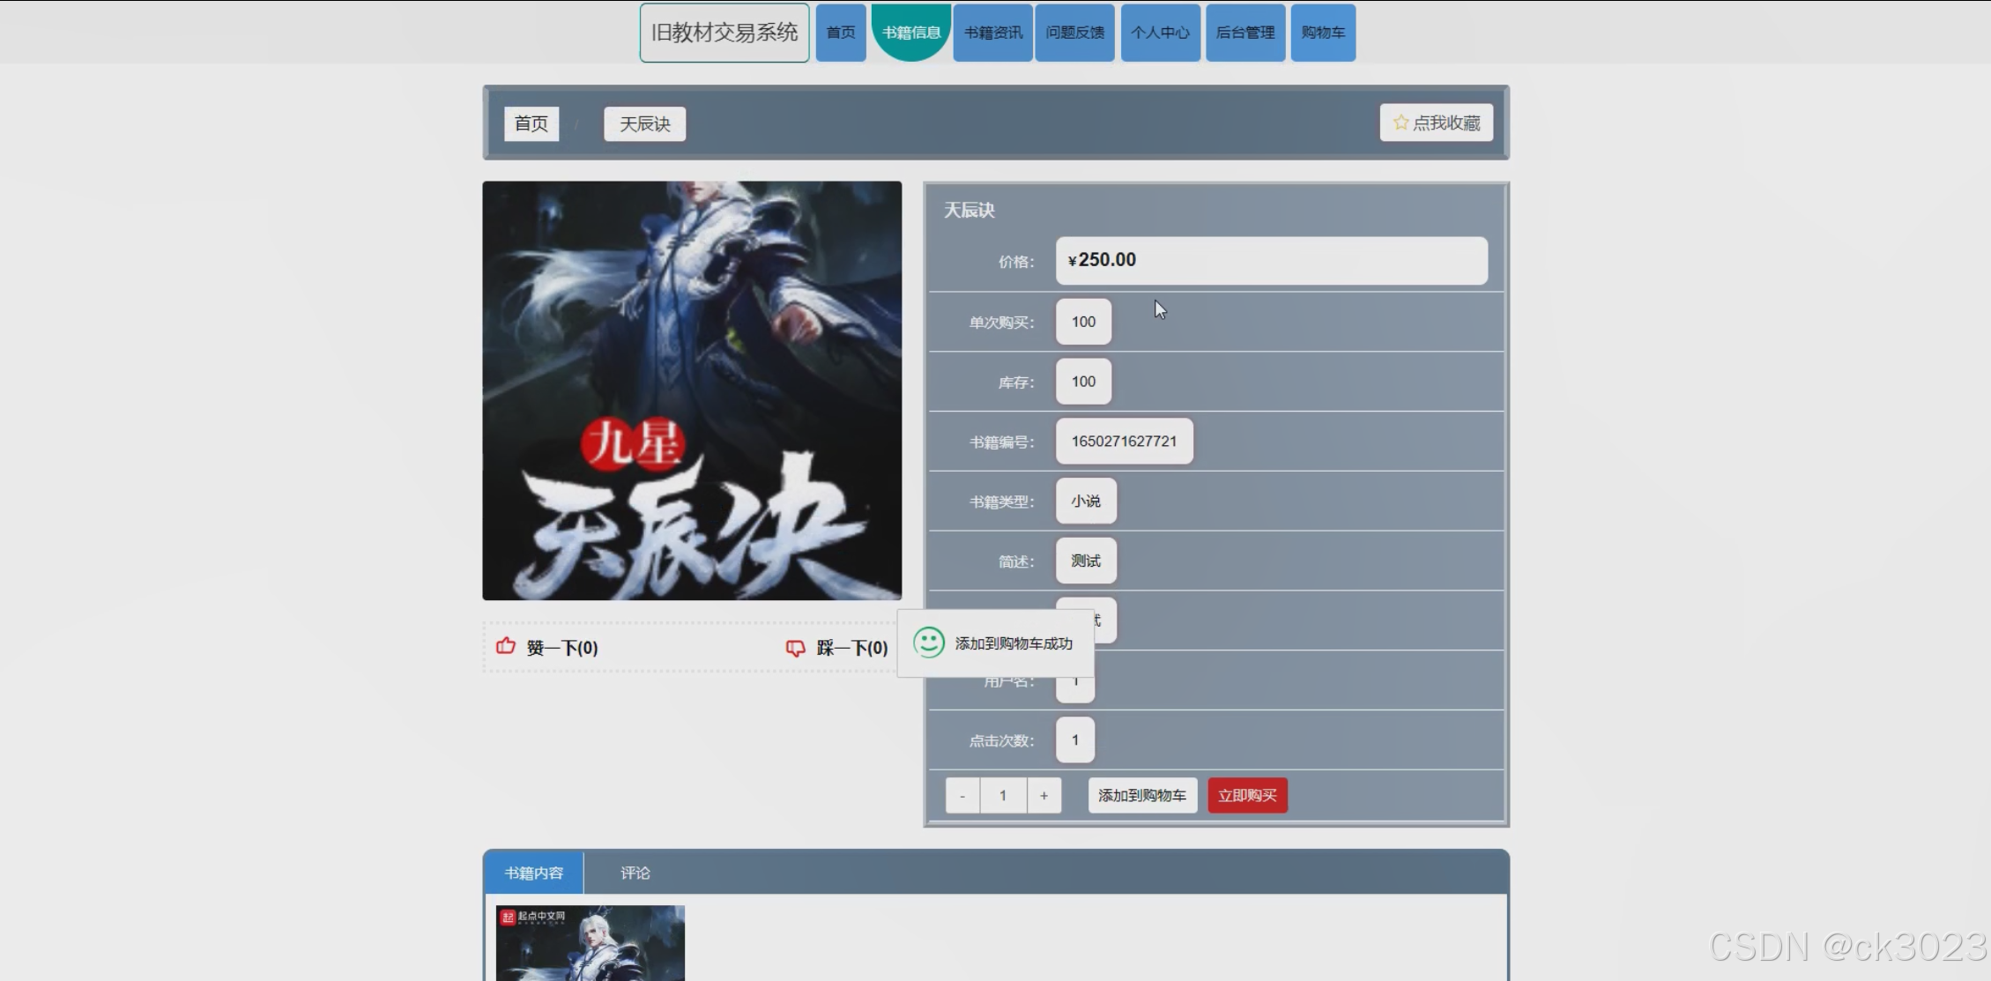Open the 首页 navigation menu item
Viewport: 1991px width, 981px height.
click(x=840, y=33)
